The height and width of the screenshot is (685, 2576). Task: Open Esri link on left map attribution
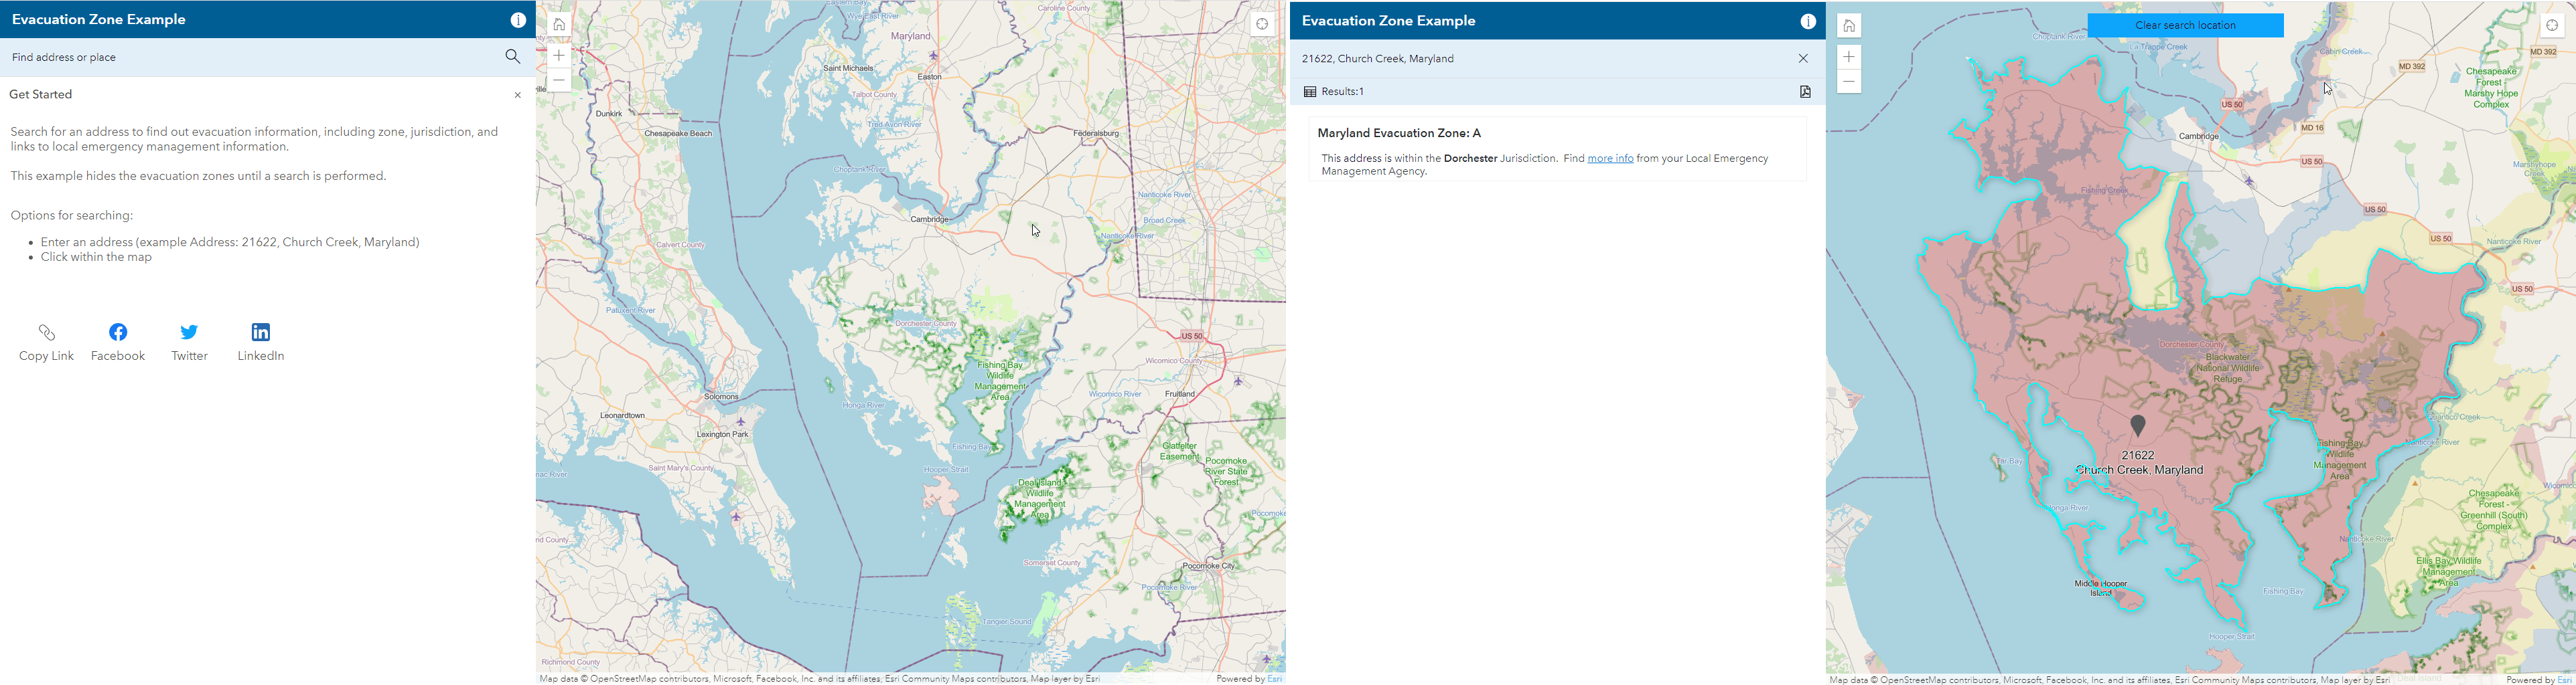(1275, 679)
